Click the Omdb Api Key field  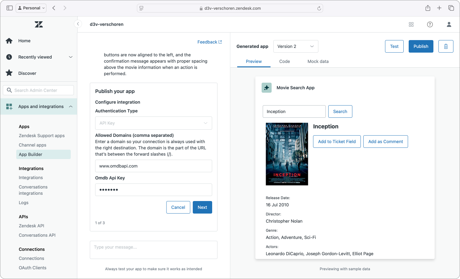click(x=154, y=190)
